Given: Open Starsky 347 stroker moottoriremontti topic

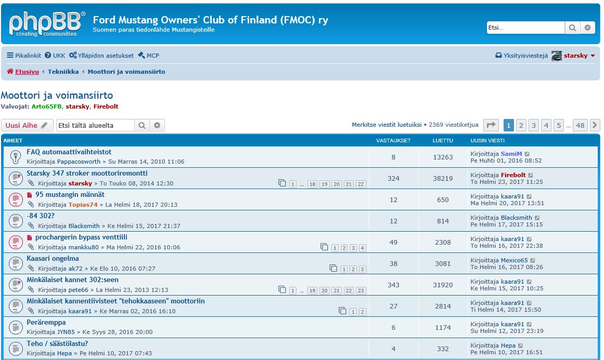Looking at the screenshot, I should 87,173.
